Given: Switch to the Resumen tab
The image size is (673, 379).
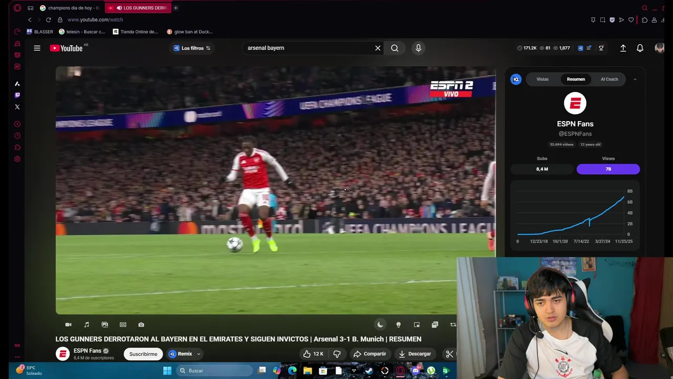Looking at the screenshot, I should [x=576, y=79].
